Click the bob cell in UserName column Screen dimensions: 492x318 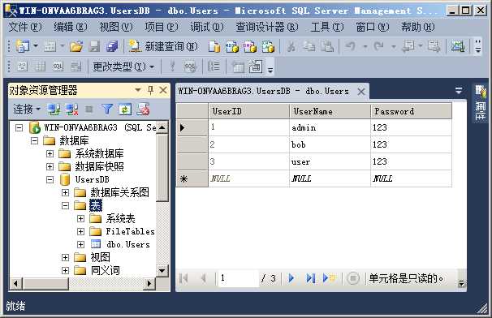[x=330, y=144]
